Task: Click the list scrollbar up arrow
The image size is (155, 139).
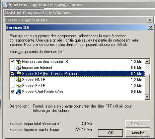Action: (x=147, y=61)
